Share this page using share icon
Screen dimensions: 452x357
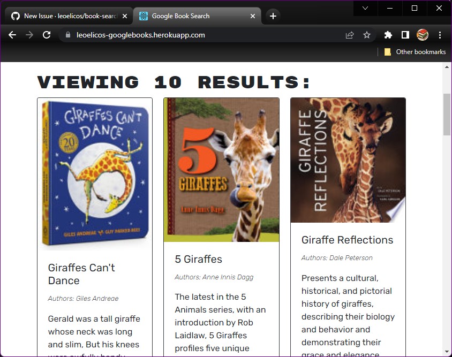350,35
